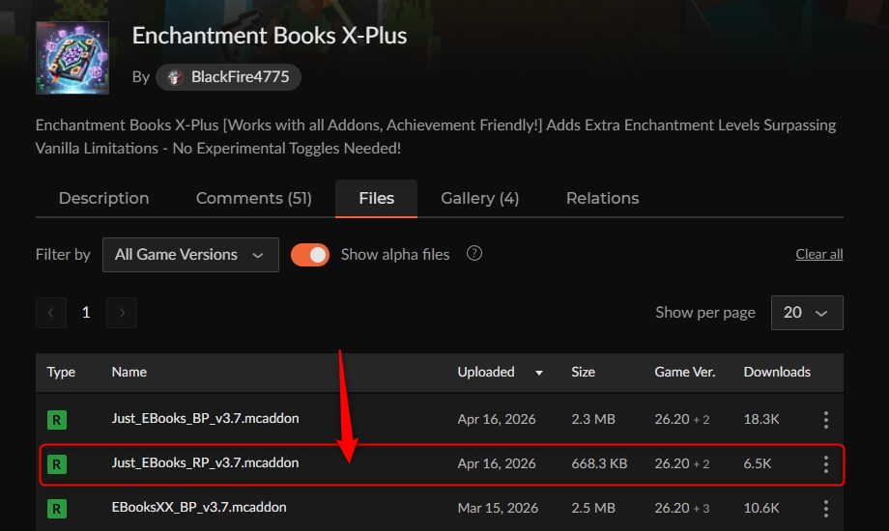Open EBooksXX_BP_v3.7.mcaddon file
The height and width of the screenshot is (531, 889).
[199, 507]
